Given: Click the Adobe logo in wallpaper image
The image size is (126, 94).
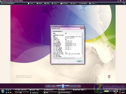Looking at the screenshot, I should coord(109,76).
